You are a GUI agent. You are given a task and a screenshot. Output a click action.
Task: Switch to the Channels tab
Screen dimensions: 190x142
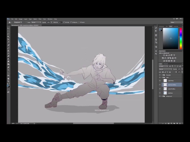pyautogui.click(x=166, y=64)
